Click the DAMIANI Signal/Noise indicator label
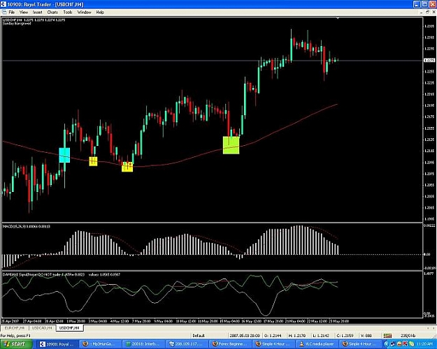Screen dimensions: 437x349 tap(62, 274)
